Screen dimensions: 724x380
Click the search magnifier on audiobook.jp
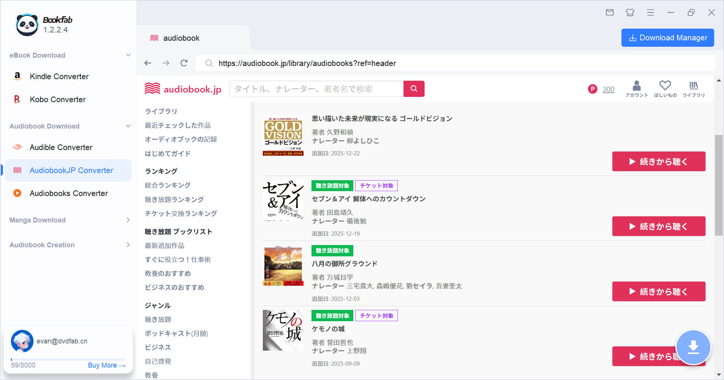tap(414, 89)
